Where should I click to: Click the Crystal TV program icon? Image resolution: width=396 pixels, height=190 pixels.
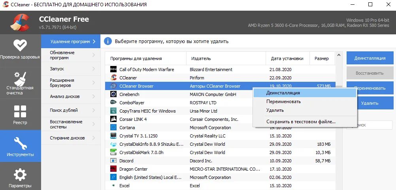[x=113, y=136]
